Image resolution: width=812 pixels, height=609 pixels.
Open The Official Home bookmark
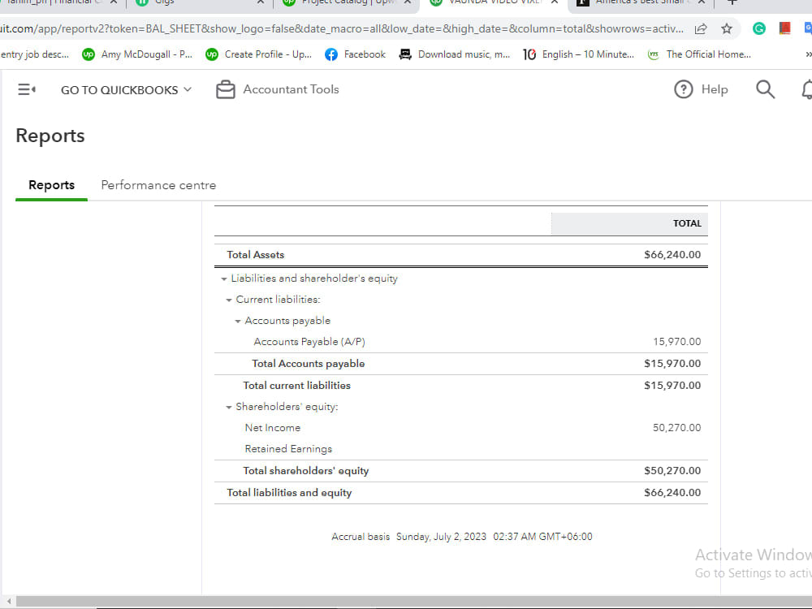(x=699, y=54)
